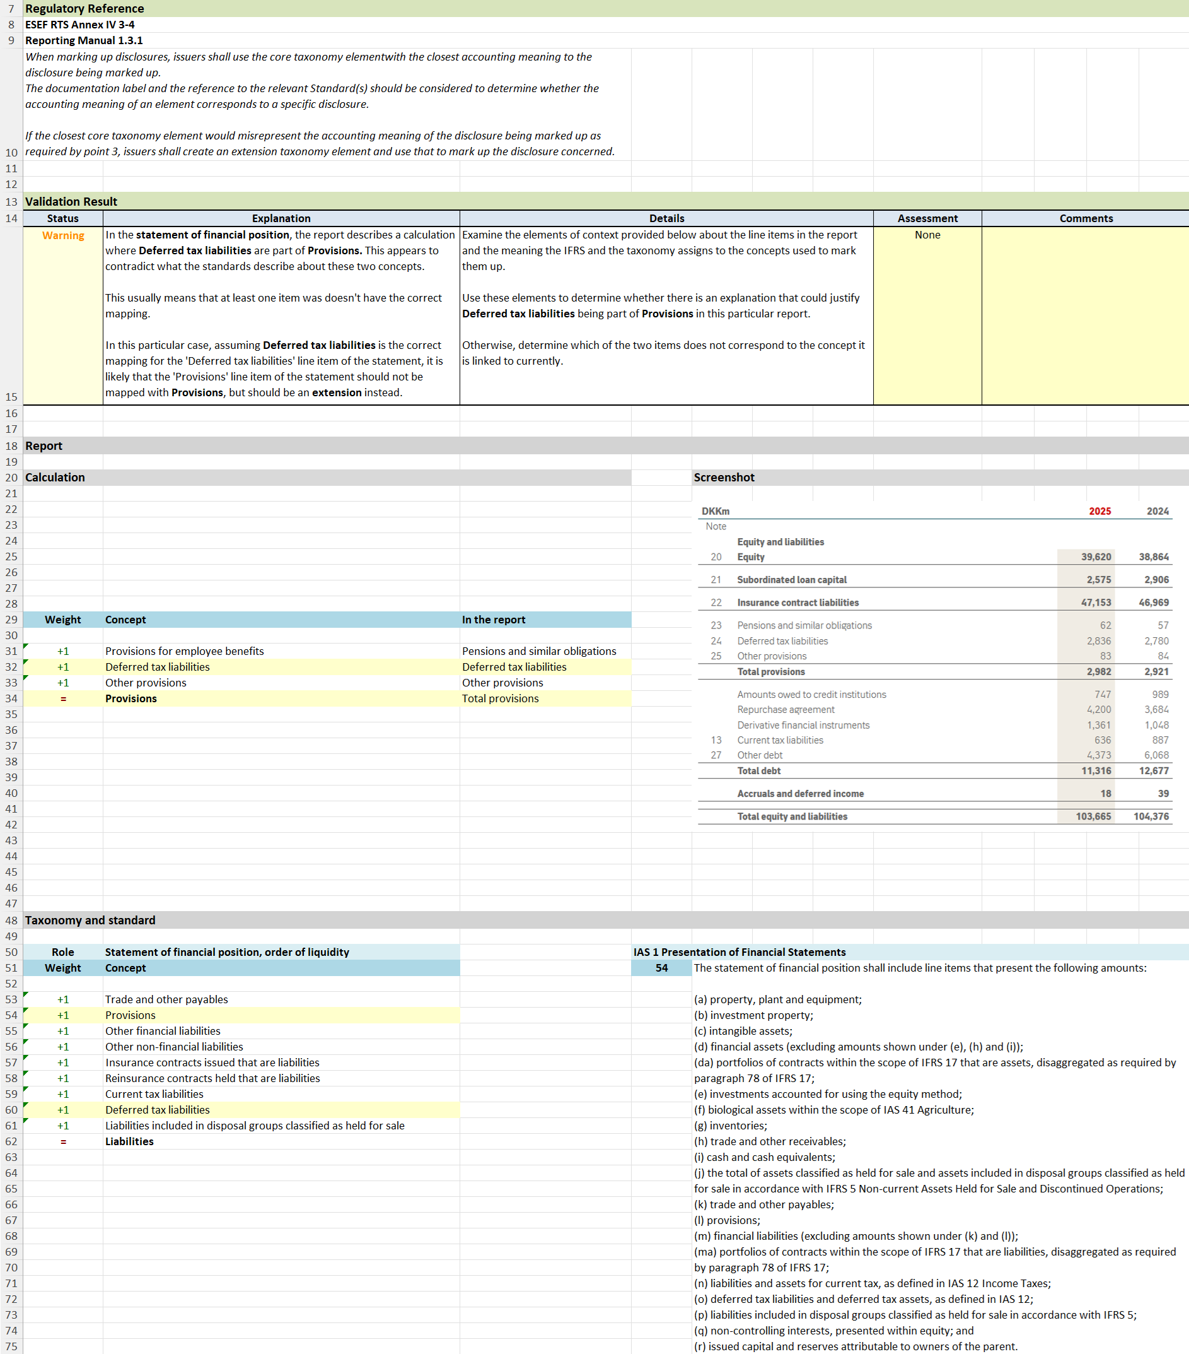
Task: Click the '(k) trade and other payables;' line
Action: click(764, 1204)
